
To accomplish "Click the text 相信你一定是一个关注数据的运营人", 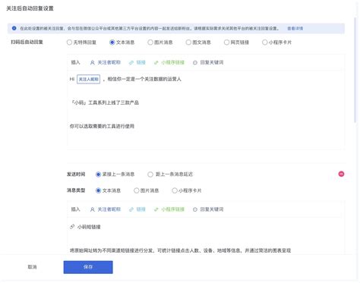I will click(144, 79).
